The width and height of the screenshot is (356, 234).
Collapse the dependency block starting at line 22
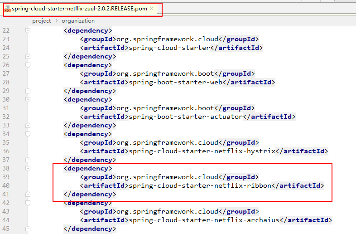click(28, 31)
